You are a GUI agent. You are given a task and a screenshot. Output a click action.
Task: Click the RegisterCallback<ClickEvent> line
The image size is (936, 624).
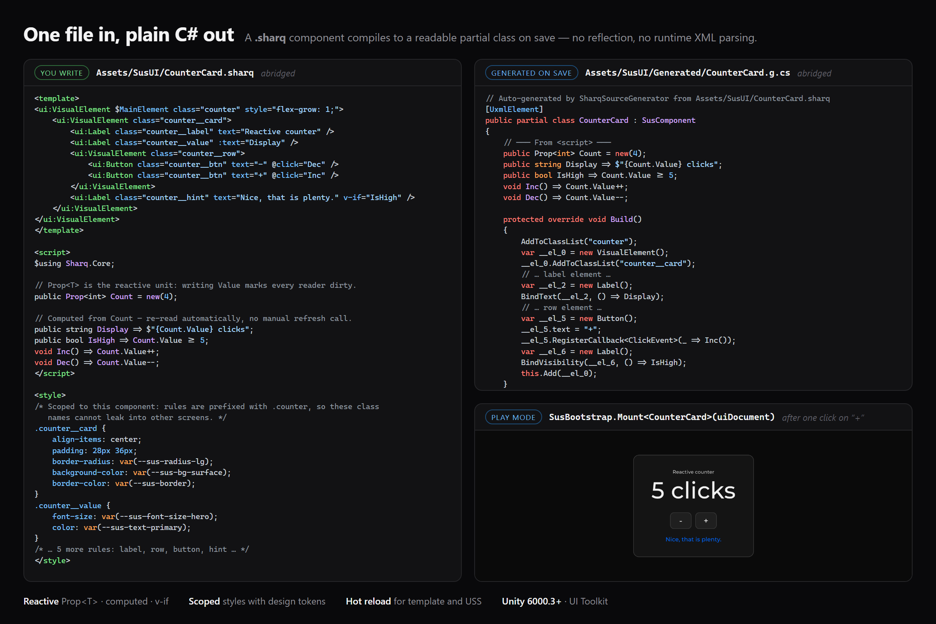[628, 340]
